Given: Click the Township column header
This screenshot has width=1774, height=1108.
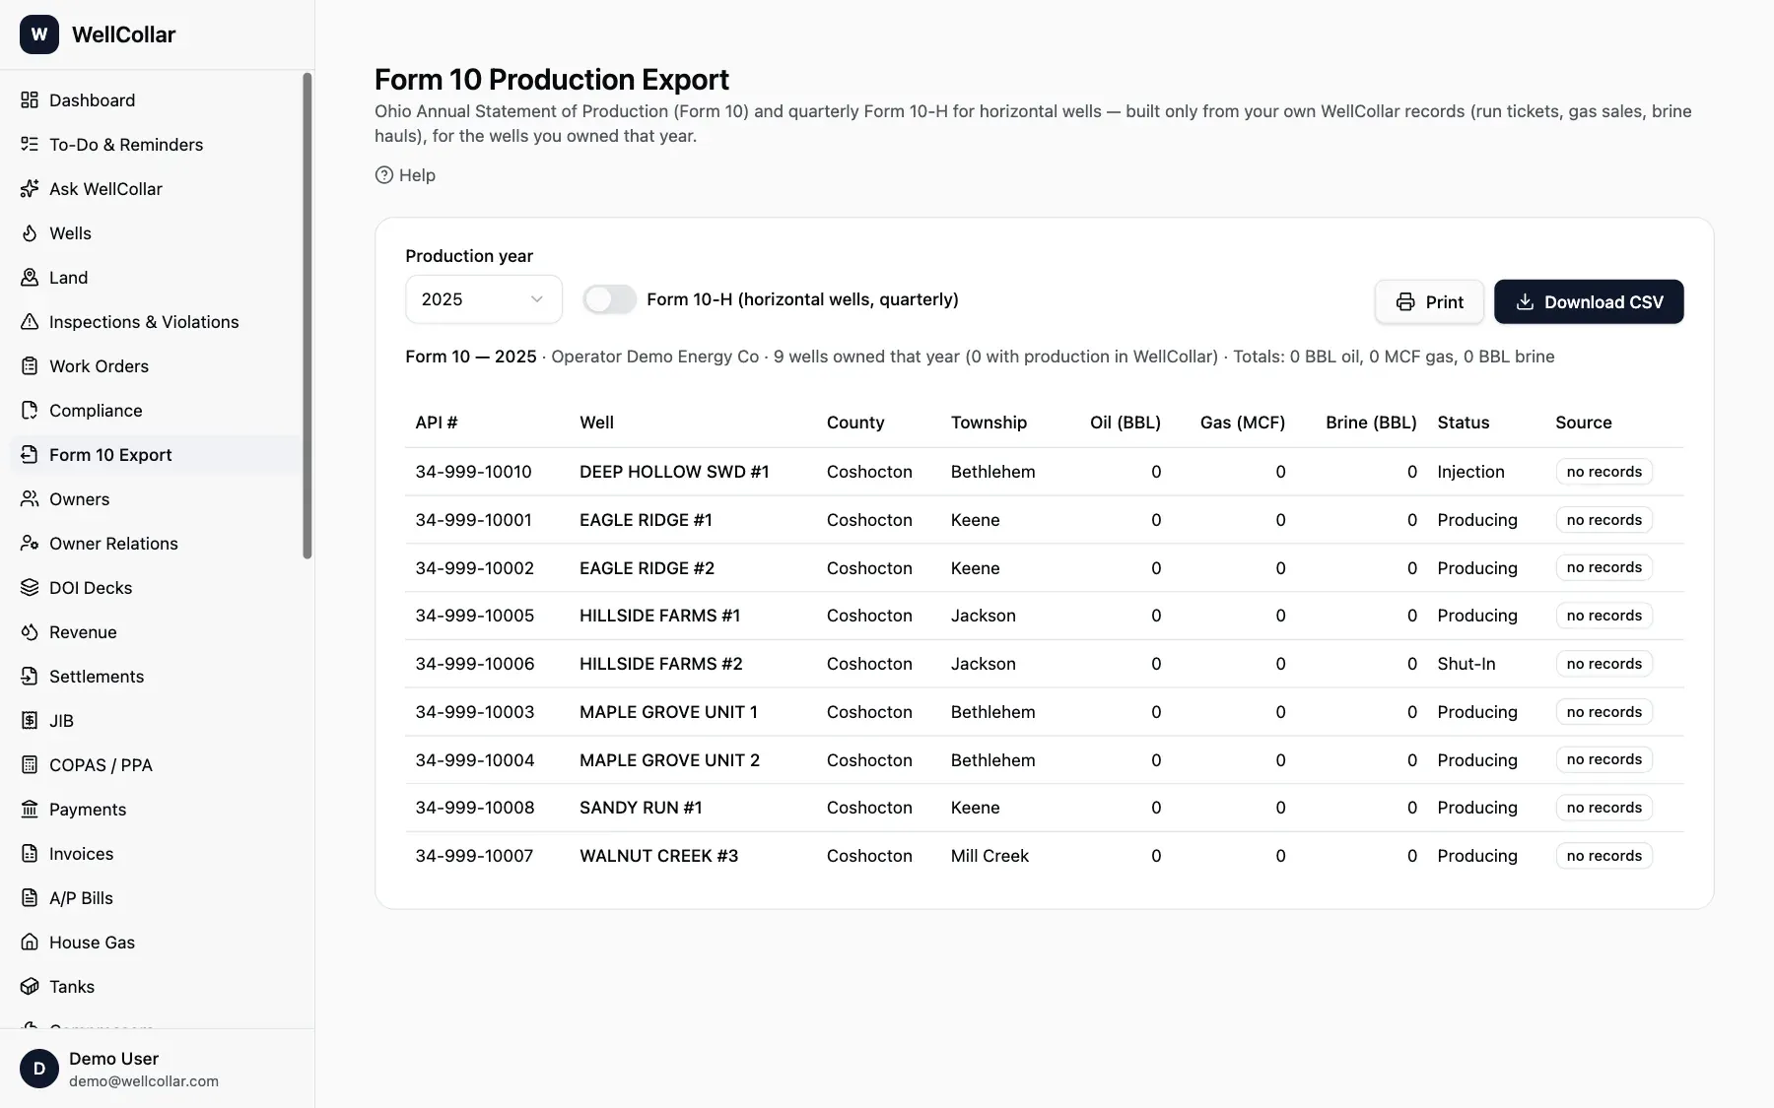Looking at the screenshot, I should (x=989, y=423).
